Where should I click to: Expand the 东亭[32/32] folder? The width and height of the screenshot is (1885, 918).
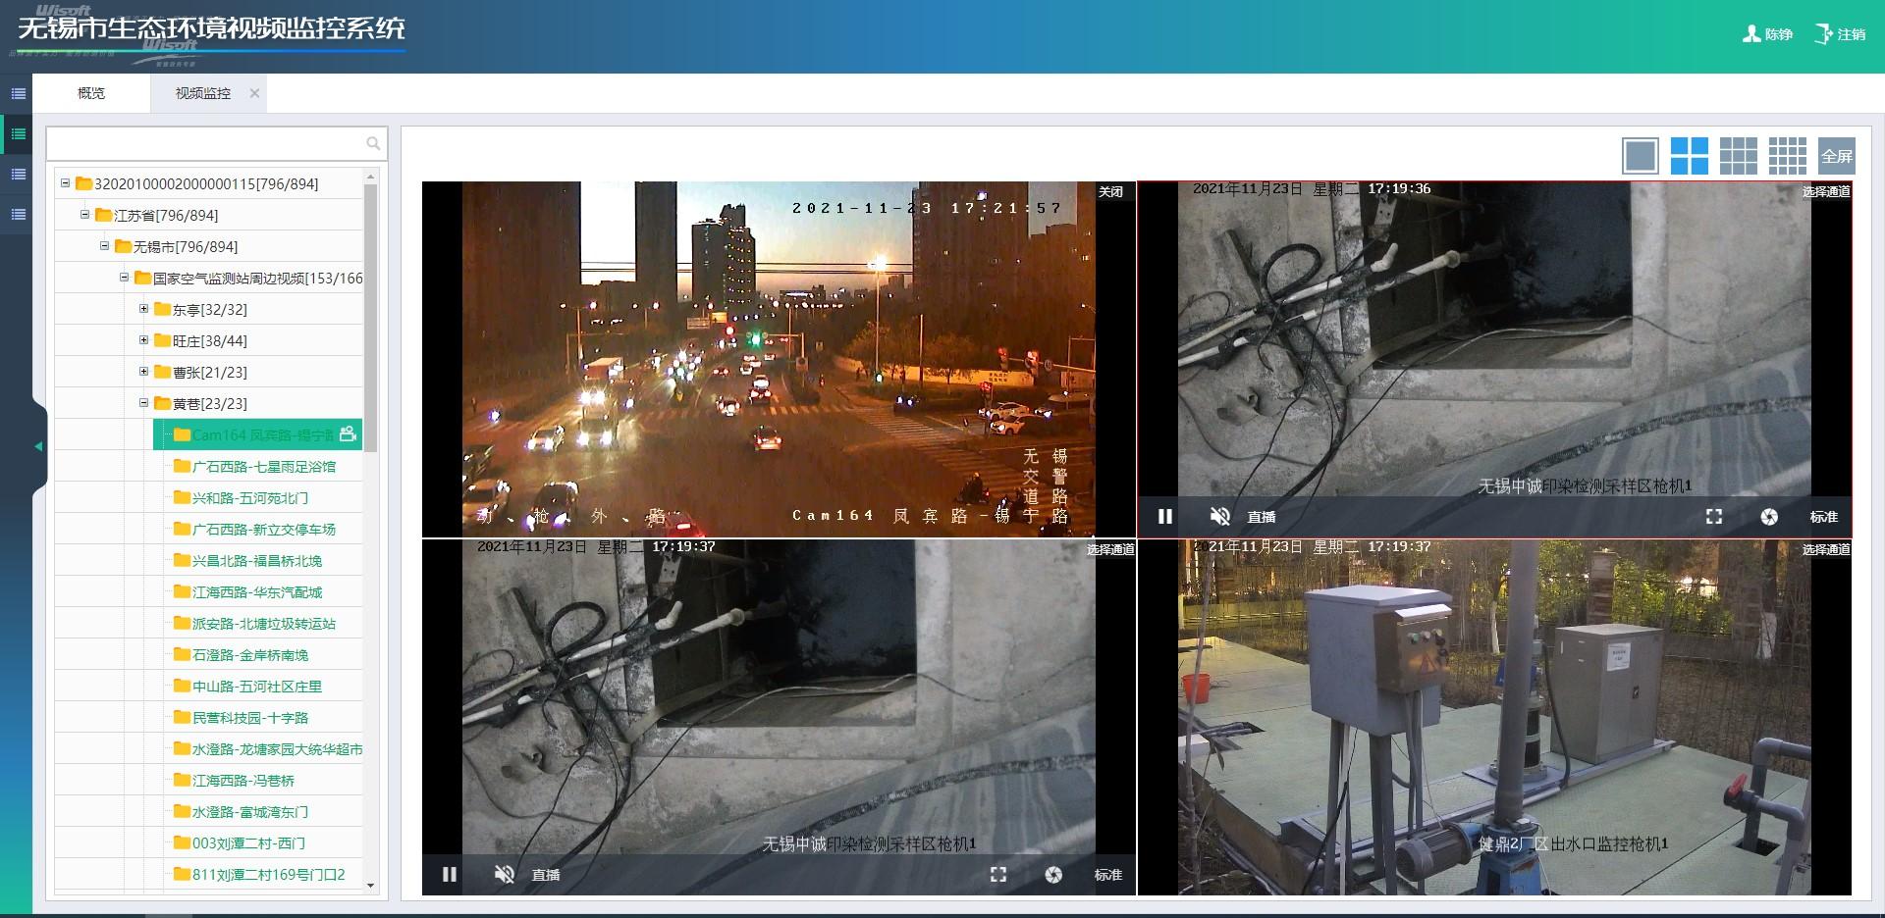point(143,309)
